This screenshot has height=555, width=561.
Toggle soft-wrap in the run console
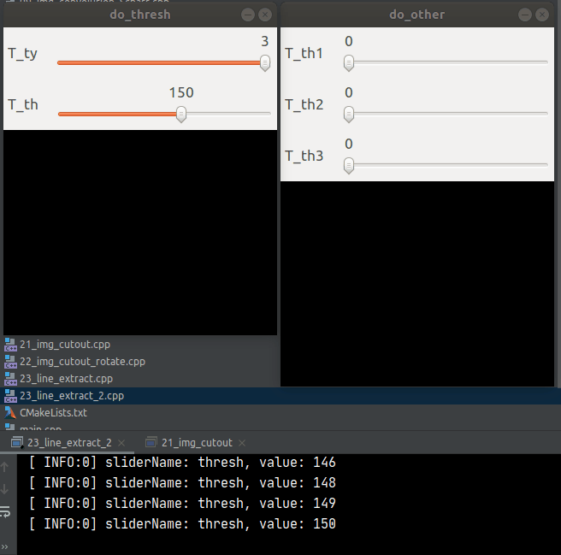click(5, 512)
